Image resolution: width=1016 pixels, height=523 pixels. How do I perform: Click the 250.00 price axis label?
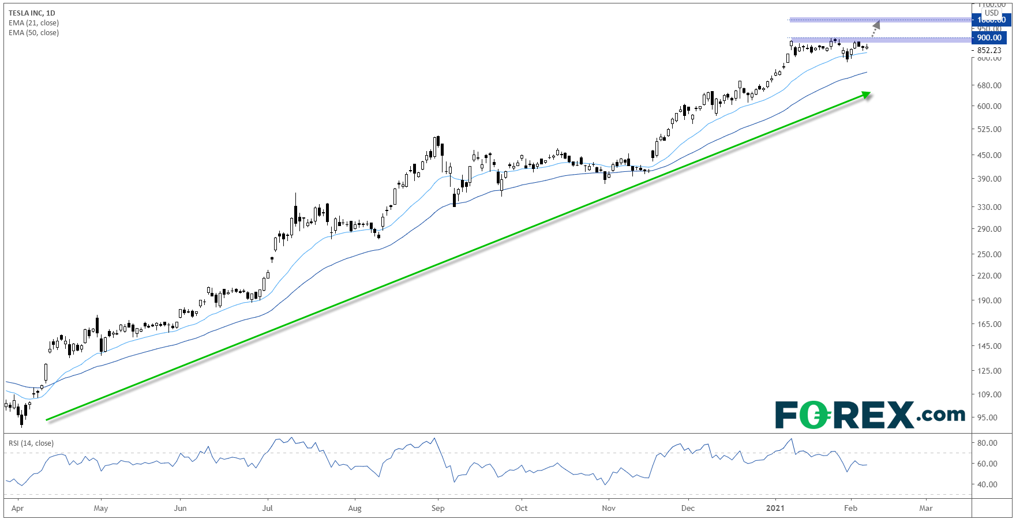tap(989, 254)
